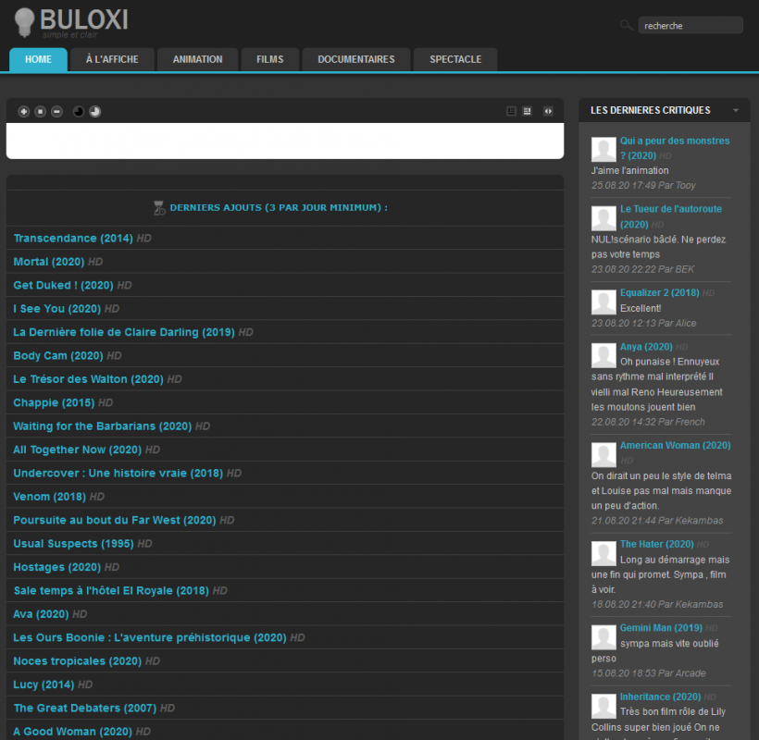The image size is (759, 740).
Task: Open Waiting for the Barbarians (2020)
Action: pos(103,426)
